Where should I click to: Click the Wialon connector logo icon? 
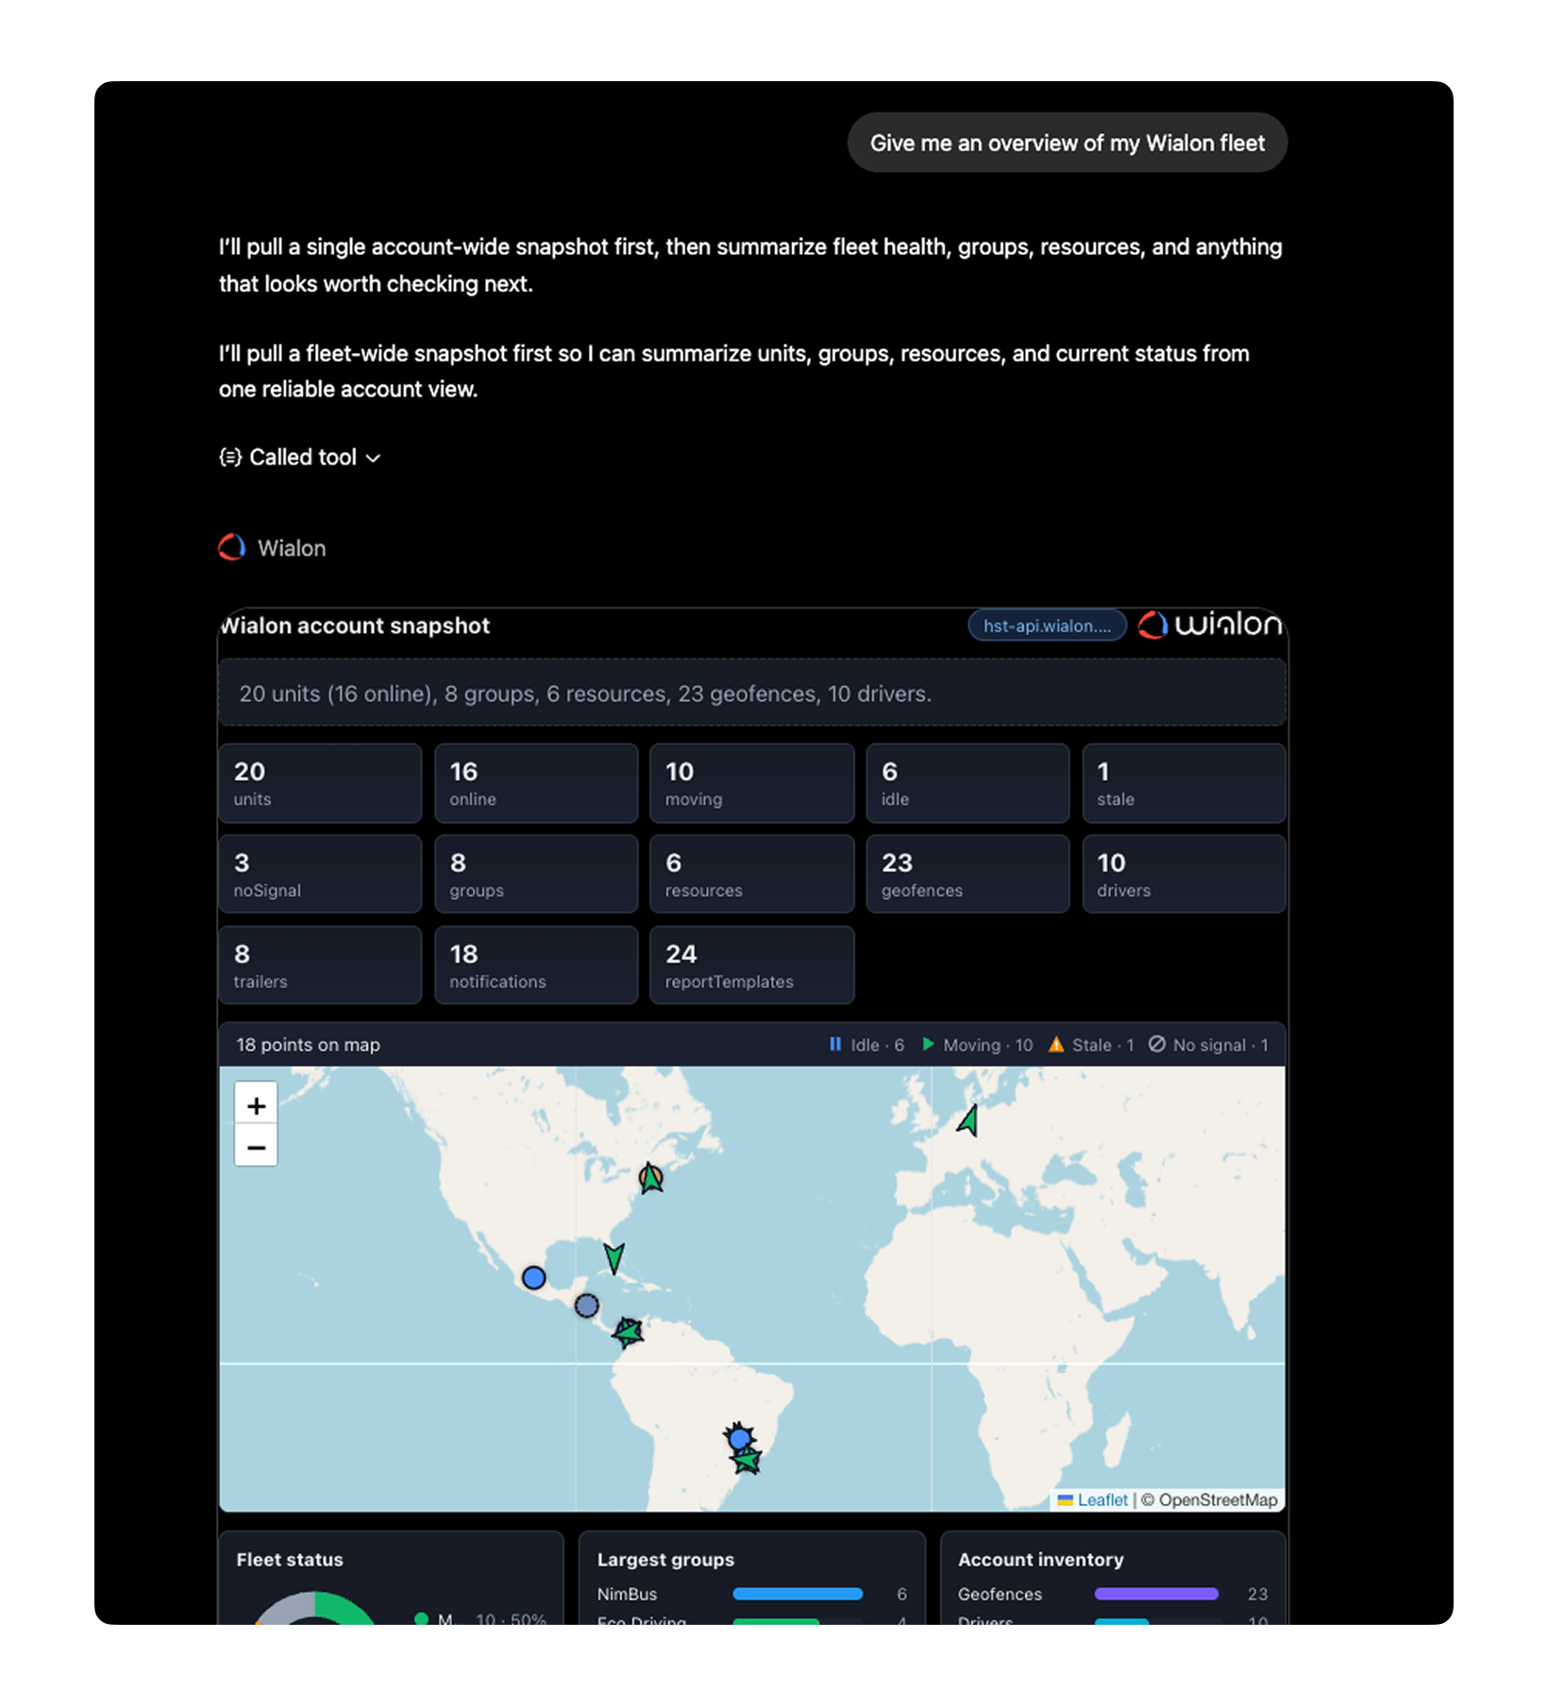232,548
